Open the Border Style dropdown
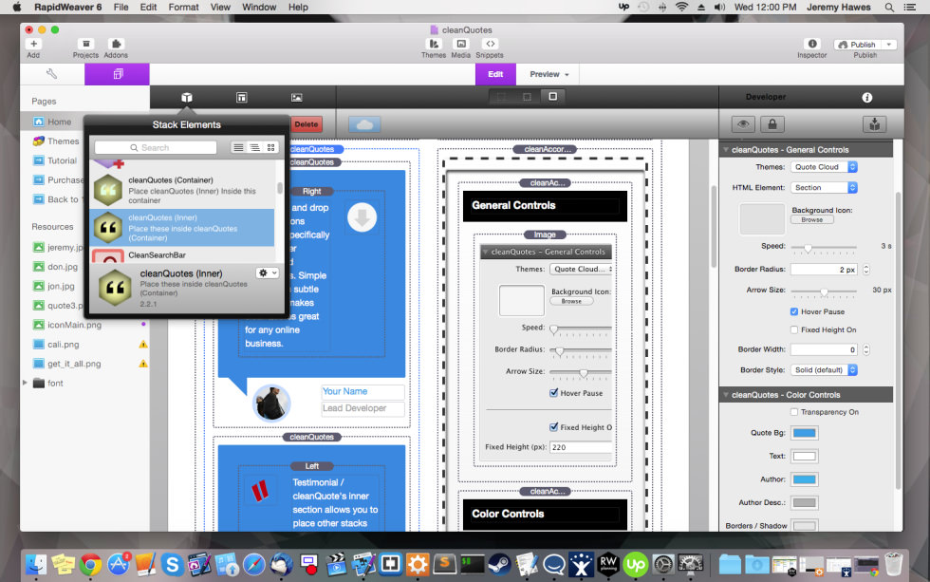930x582 pixels. (x=824, y=369)
